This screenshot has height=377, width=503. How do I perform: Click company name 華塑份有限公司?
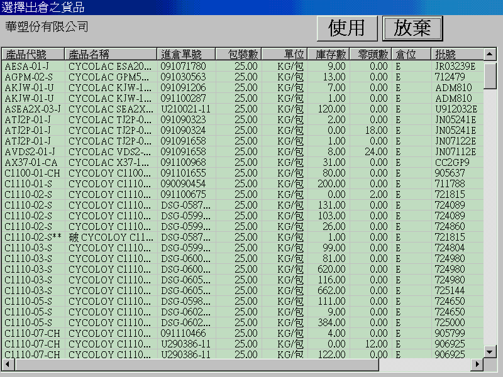(x=47, y=26)
